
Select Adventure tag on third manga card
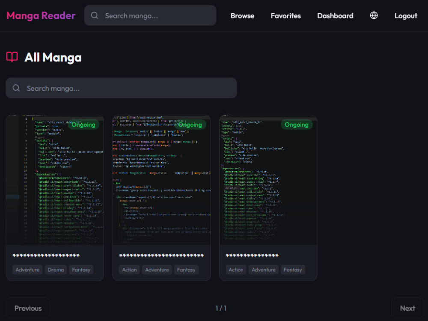click(x=263, y=270)
